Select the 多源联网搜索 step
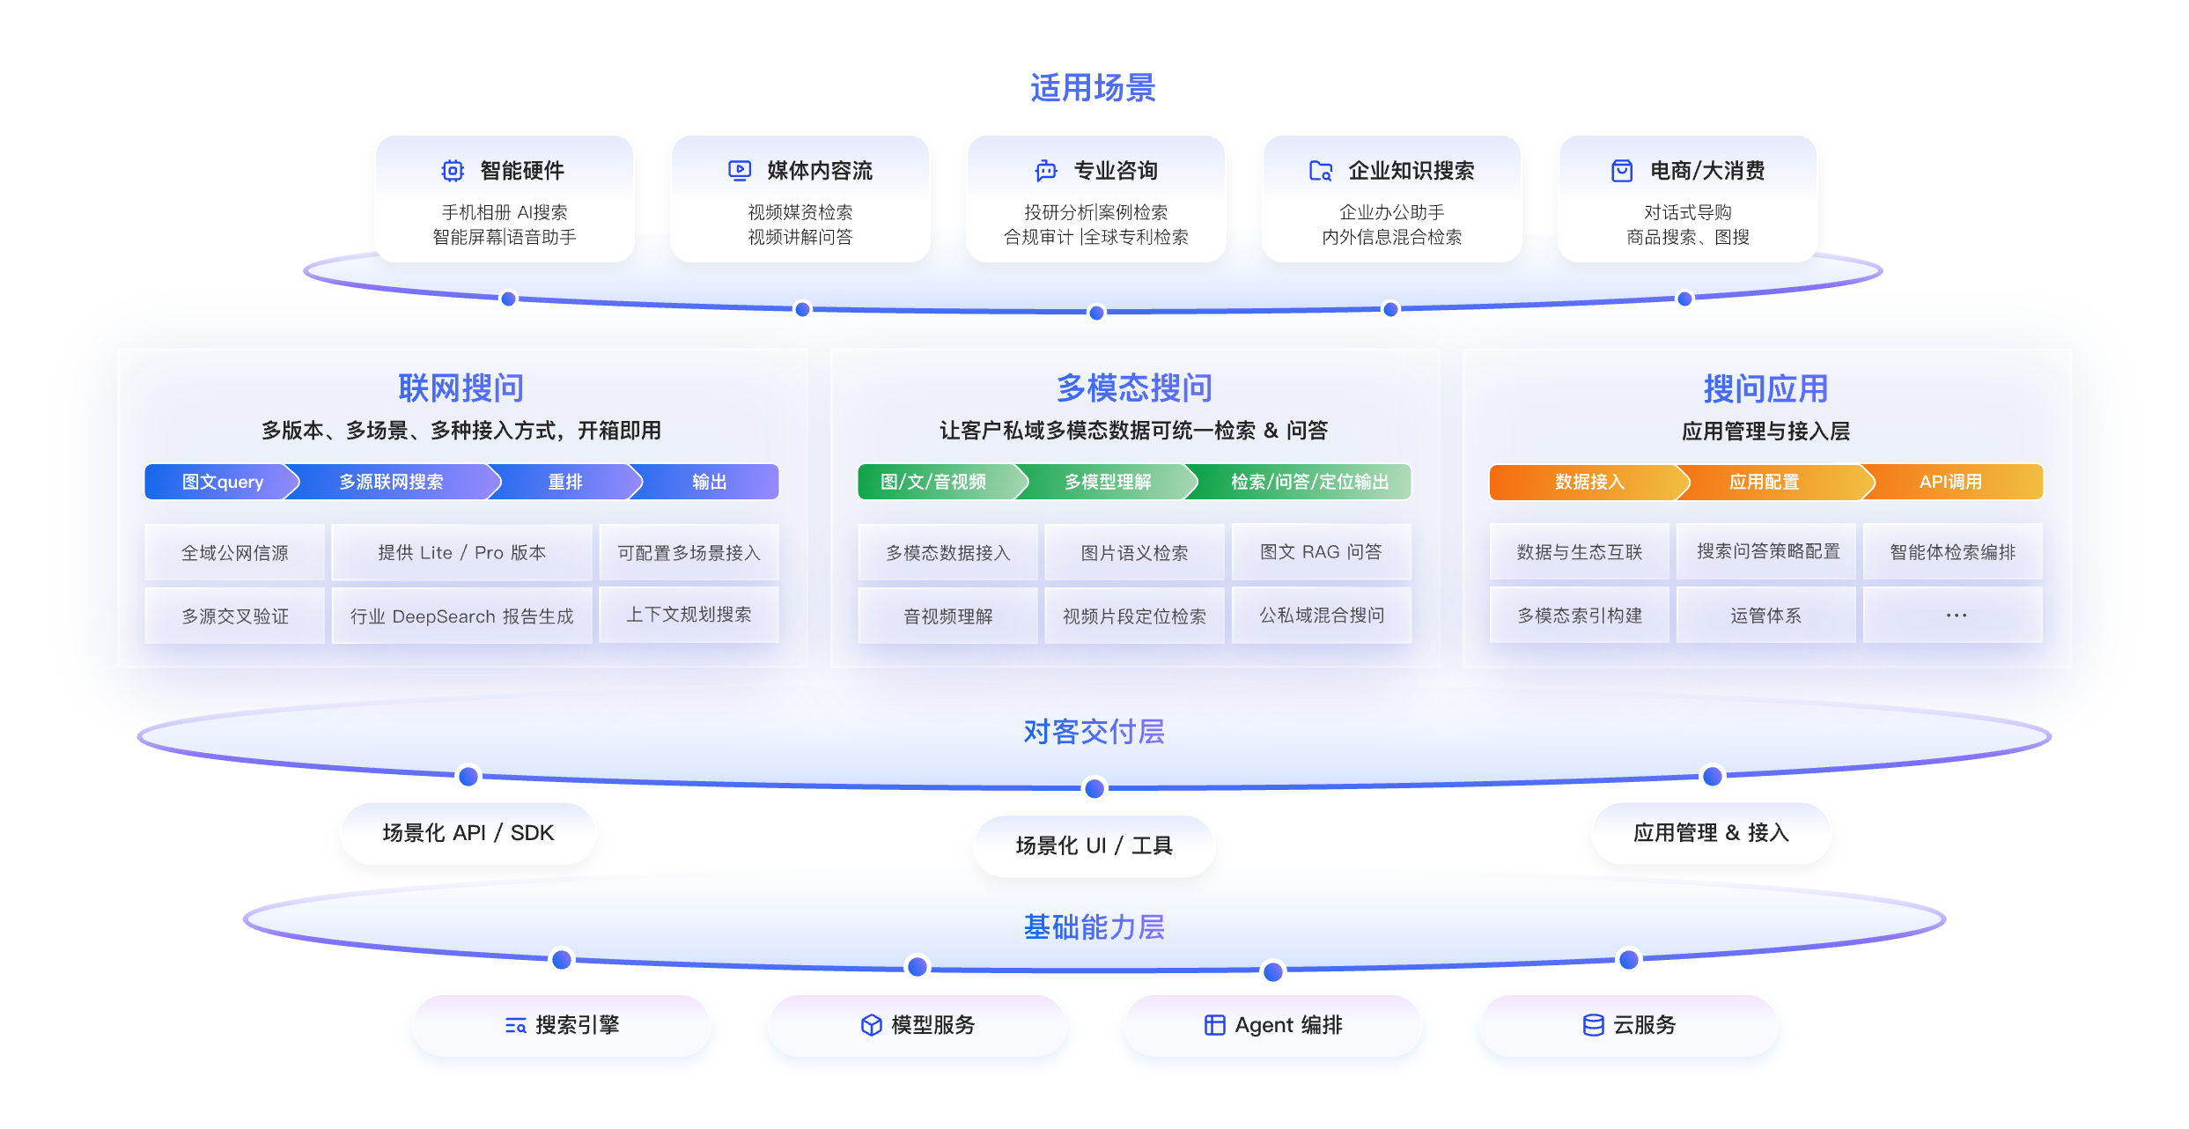This screenshot has height=1129, width=2189. [393, 482]
